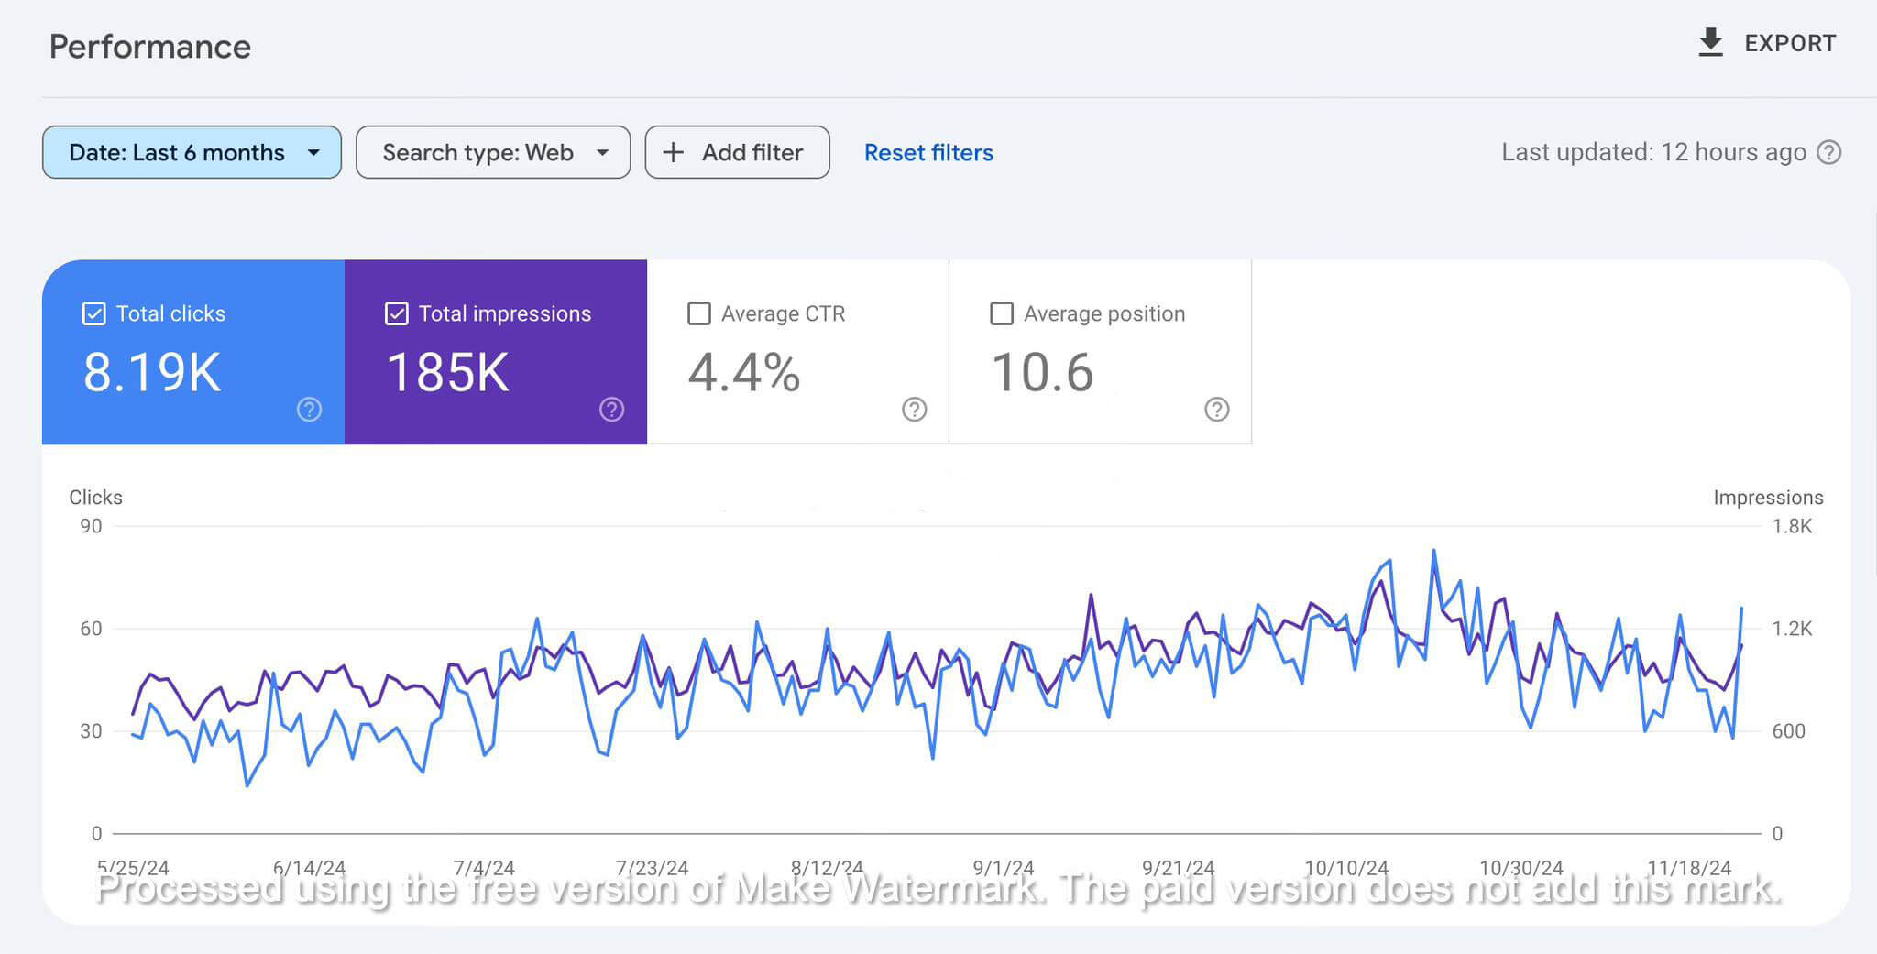
Task: Open help icon on Total impressions card
Action: [x=611, y=410]
